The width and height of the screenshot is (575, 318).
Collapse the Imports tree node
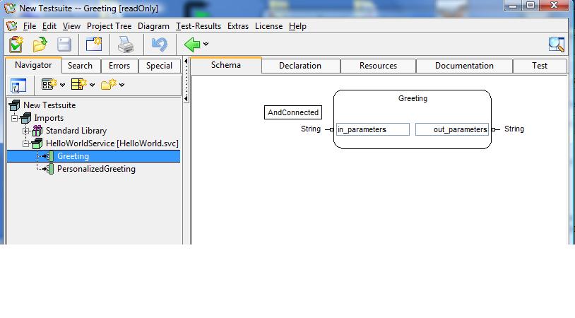coord(14,118)
